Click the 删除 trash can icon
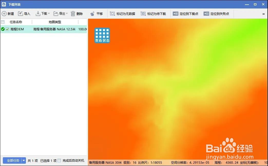This screenshot has height=166, width=268. pyautogui.click(x=73, y=14)
